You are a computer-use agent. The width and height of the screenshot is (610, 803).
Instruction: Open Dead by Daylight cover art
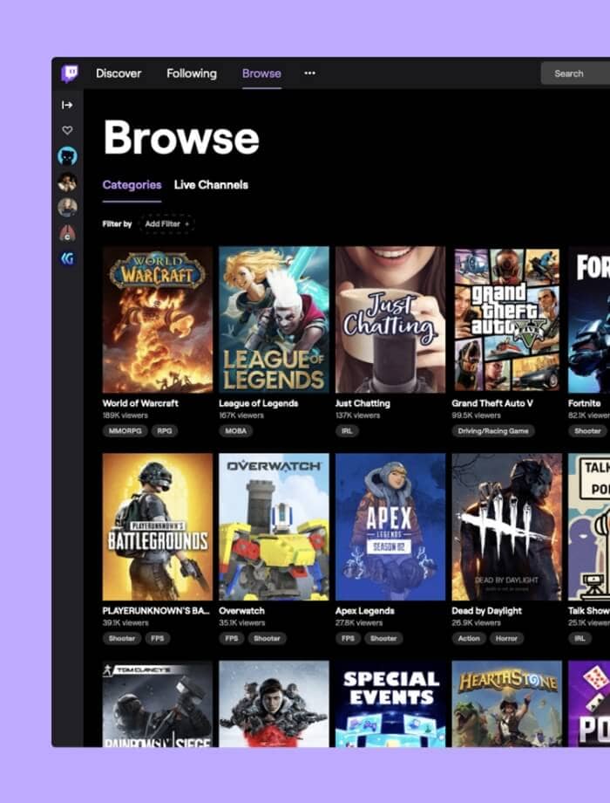(x=506, y=527)
